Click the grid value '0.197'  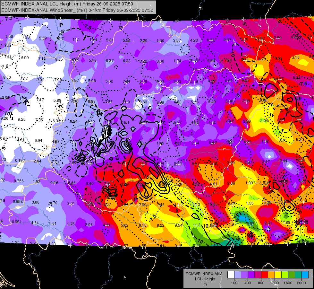[x=20, y=161]
